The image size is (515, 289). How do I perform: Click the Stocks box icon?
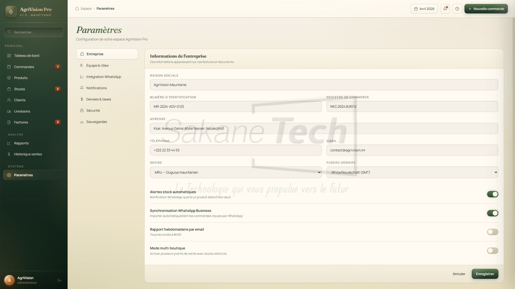[9, 89]
